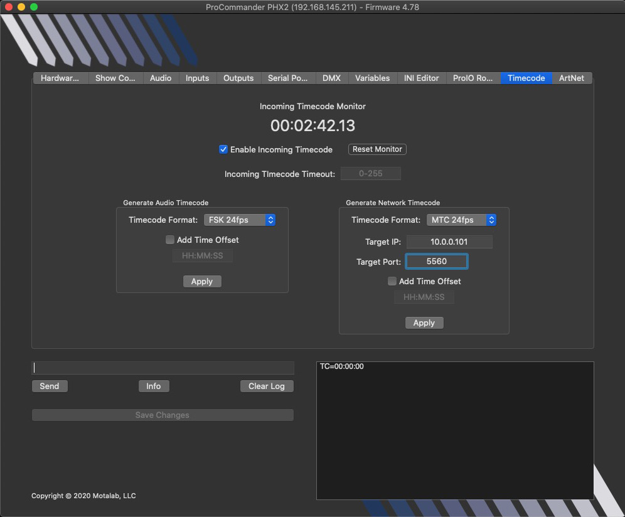Viewport: 625px width, 517px height.
Task: Open the ArtNet tab
Action: coord(572,78)
